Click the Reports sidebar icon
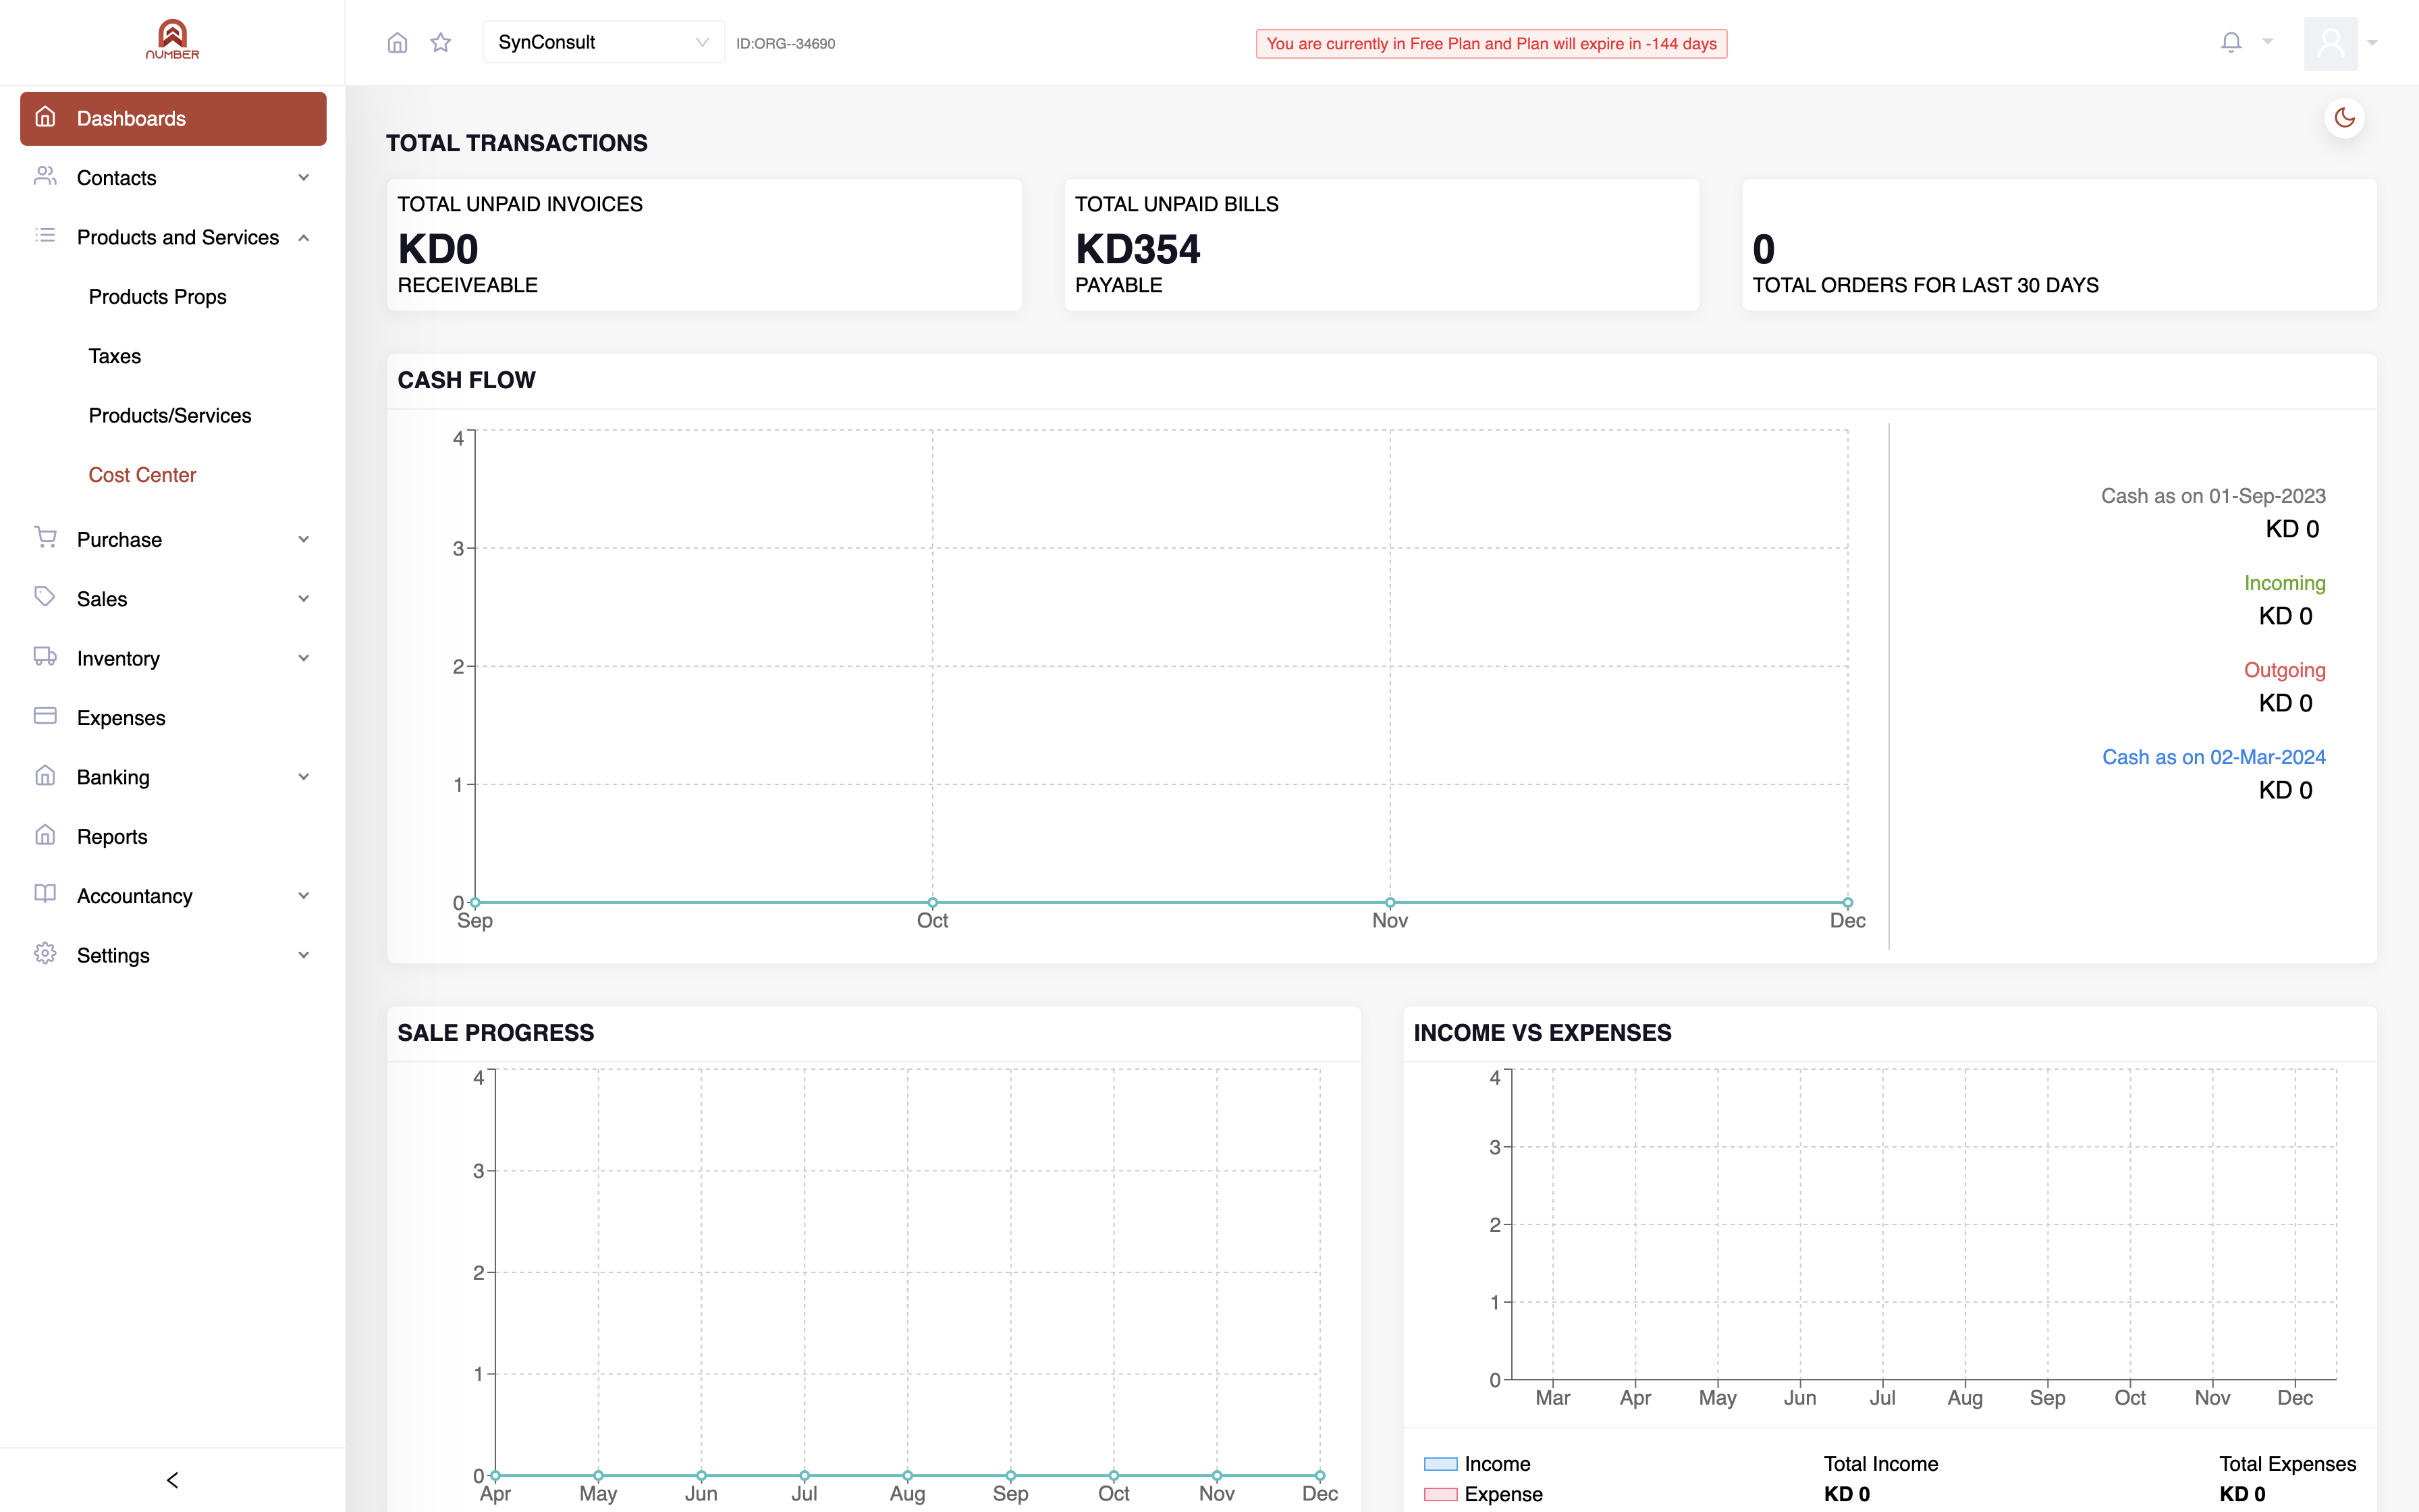Viewport: 2419px width, 1512px height. point(45,835)
